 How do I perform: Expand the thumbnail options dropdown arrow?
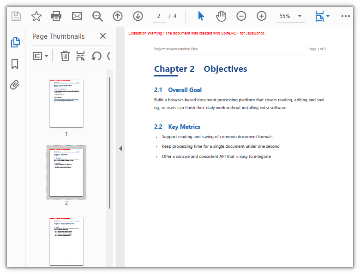tap(46, 56)
